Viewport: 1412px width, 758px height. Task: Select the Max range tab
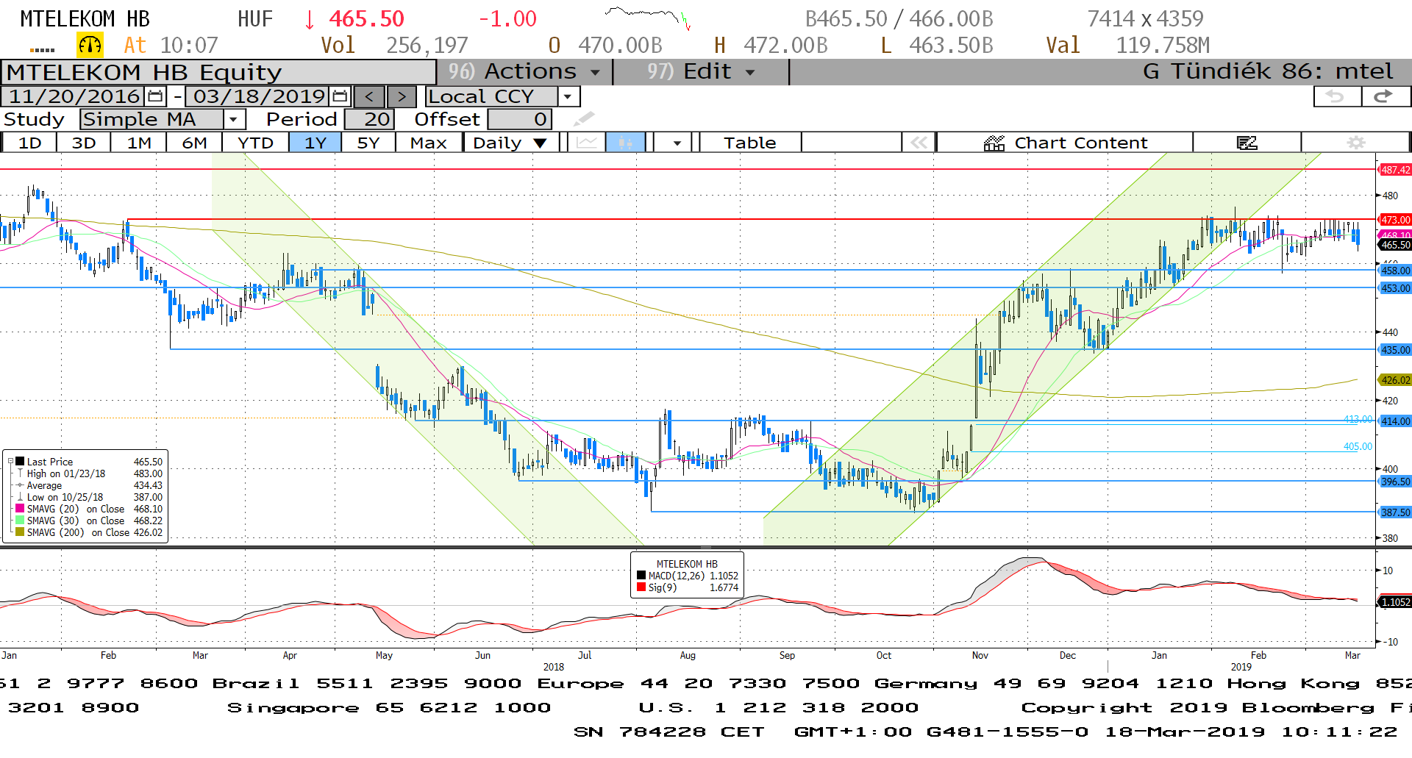(429, 143)
